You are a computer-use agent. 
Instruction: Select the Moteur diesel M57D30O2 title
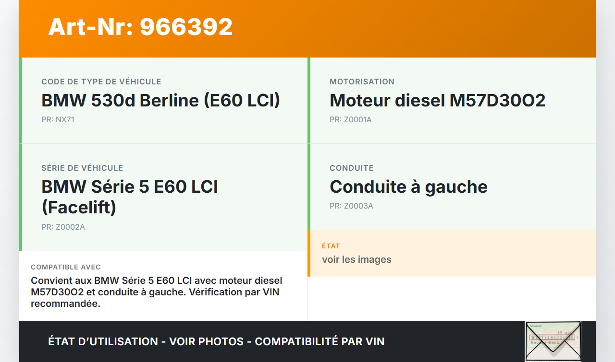437,101
